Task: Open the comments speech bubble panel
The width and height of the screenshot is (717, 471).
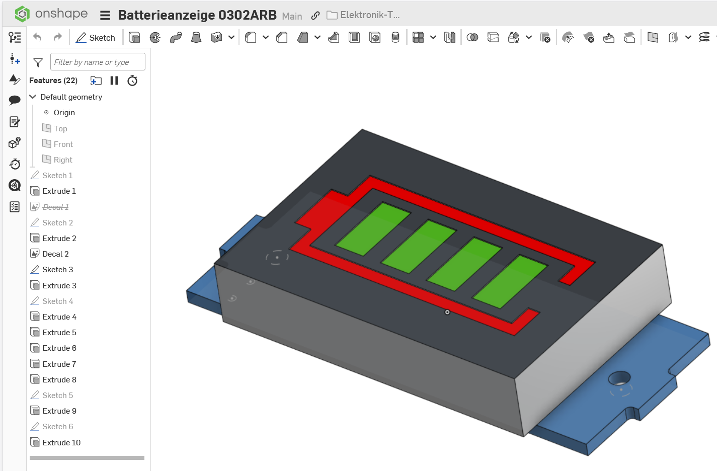Action: coord(15,100)
